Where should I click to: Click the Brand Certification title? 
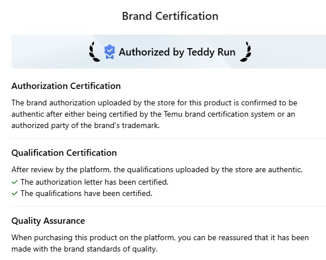[170, 16]
